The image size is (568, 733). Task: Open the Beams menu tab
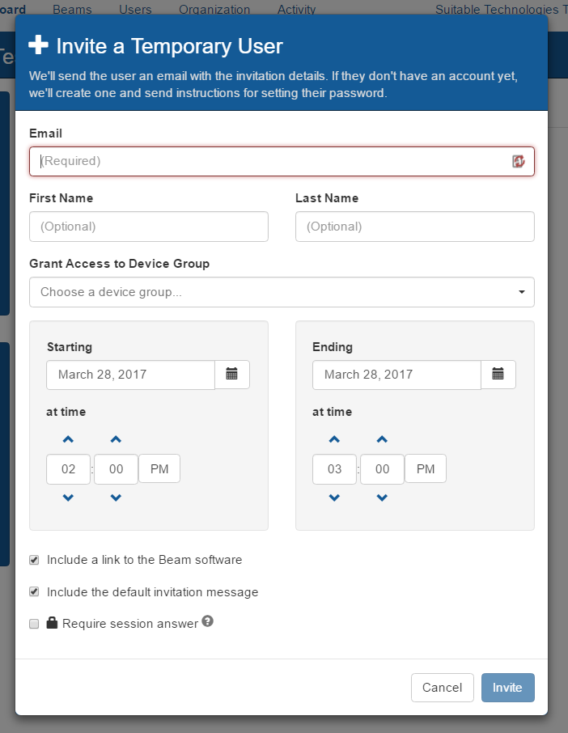pyautogui.click(x=72, y=10)
